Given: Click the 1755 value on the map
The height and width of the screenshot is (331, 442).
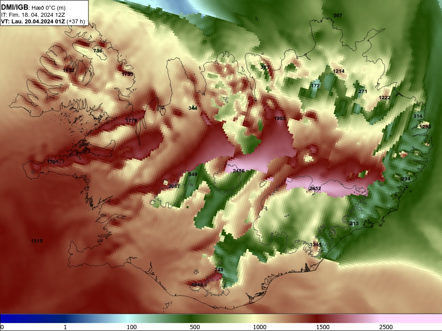Looking at the screenshot, I should [x=127, y=74].
